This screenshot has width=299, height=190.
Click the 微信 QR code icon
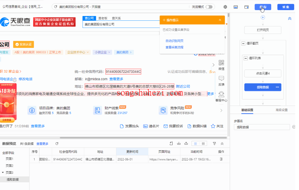tap(221, 63)
